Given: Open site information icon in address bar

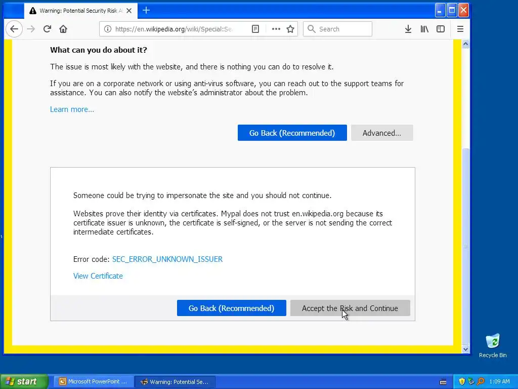Looking at the screenshot, I should pos(108,29).
